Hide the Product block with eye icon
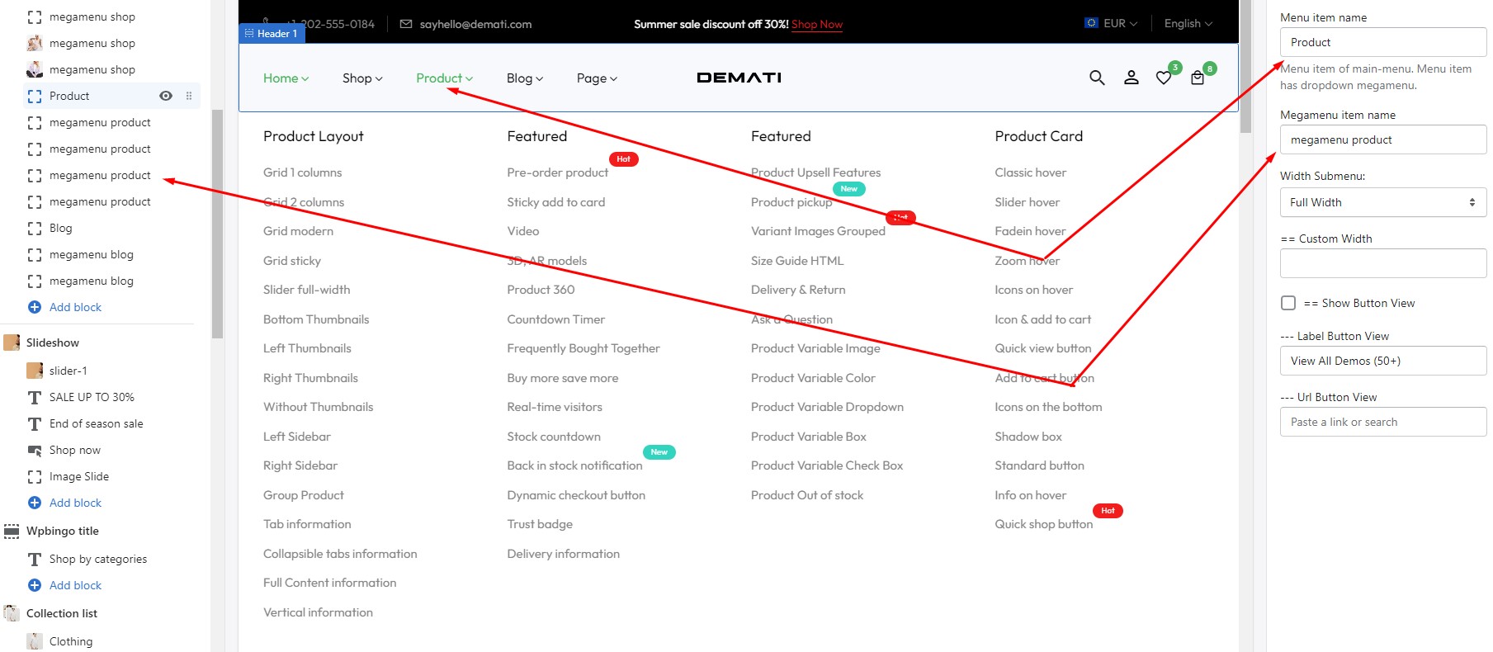 click(x=166, y=96)
